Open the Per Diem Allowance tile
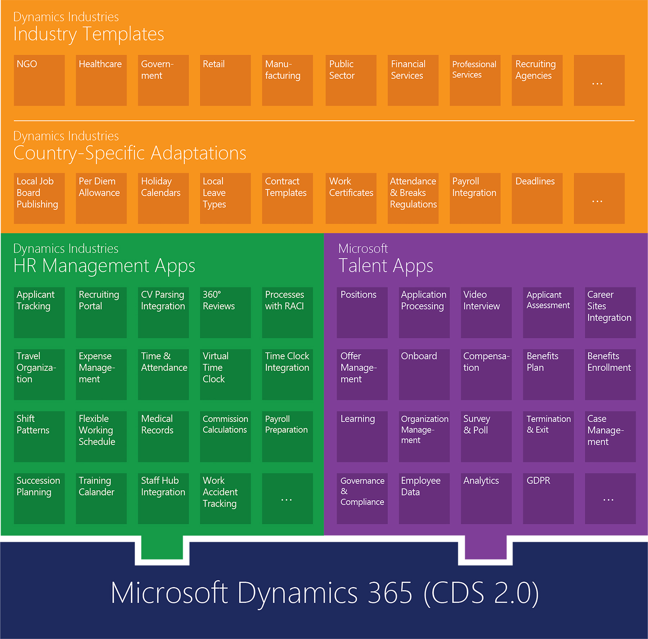The image size is (648, 639). click(101, 198)
